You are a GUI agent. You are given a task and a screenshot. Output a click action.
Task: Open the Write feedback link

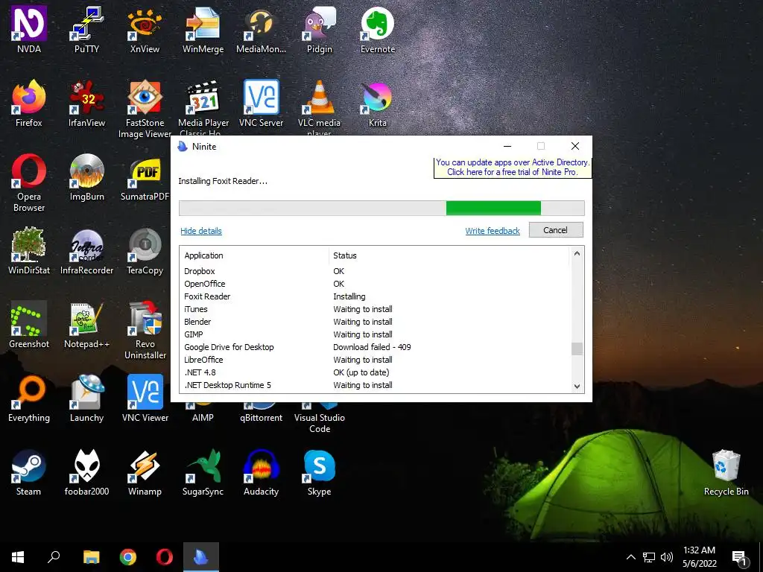[x=493, y=231]
